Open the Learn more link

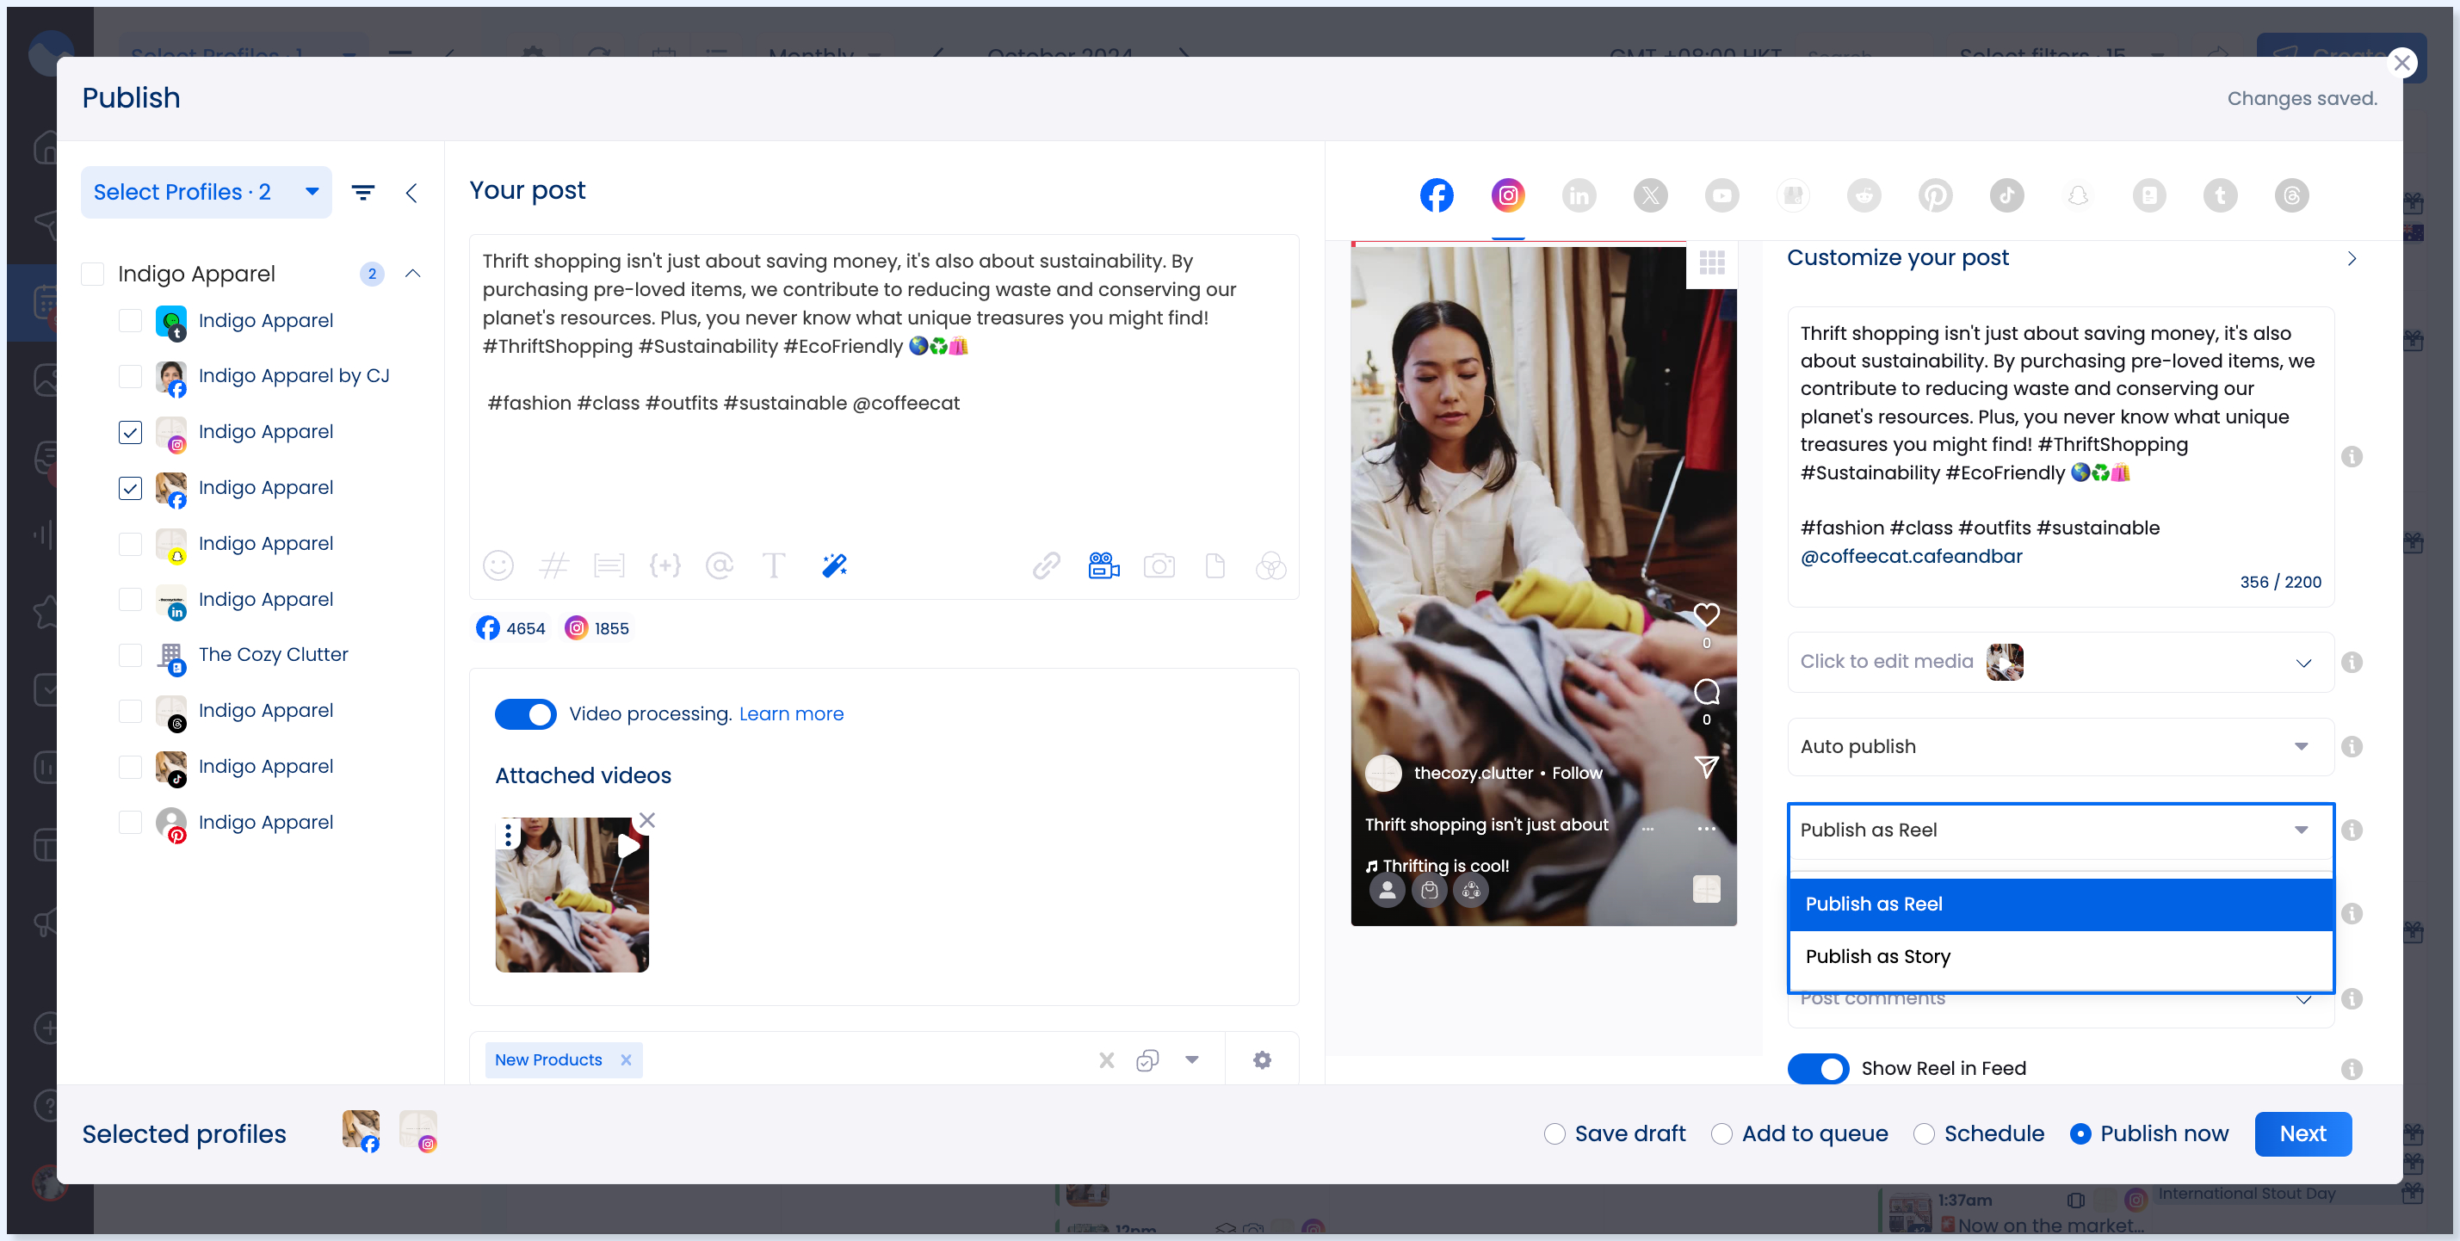791,714
